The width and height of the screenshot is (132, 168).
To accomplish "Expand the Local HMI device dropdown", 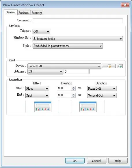I will pyautogui.click(x=64, y=66).
